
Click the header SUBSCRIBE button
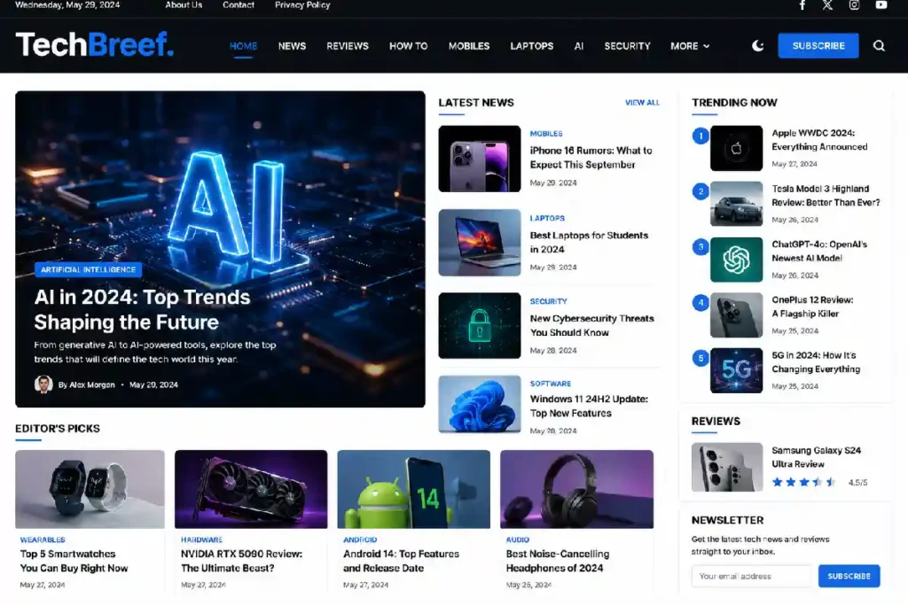818,46
